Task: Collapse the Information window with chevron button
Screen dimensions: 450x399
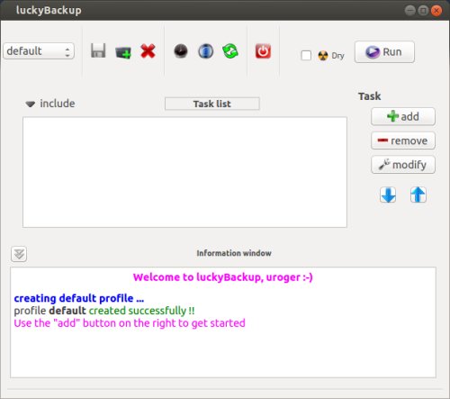Action: (x=19, y=254)
